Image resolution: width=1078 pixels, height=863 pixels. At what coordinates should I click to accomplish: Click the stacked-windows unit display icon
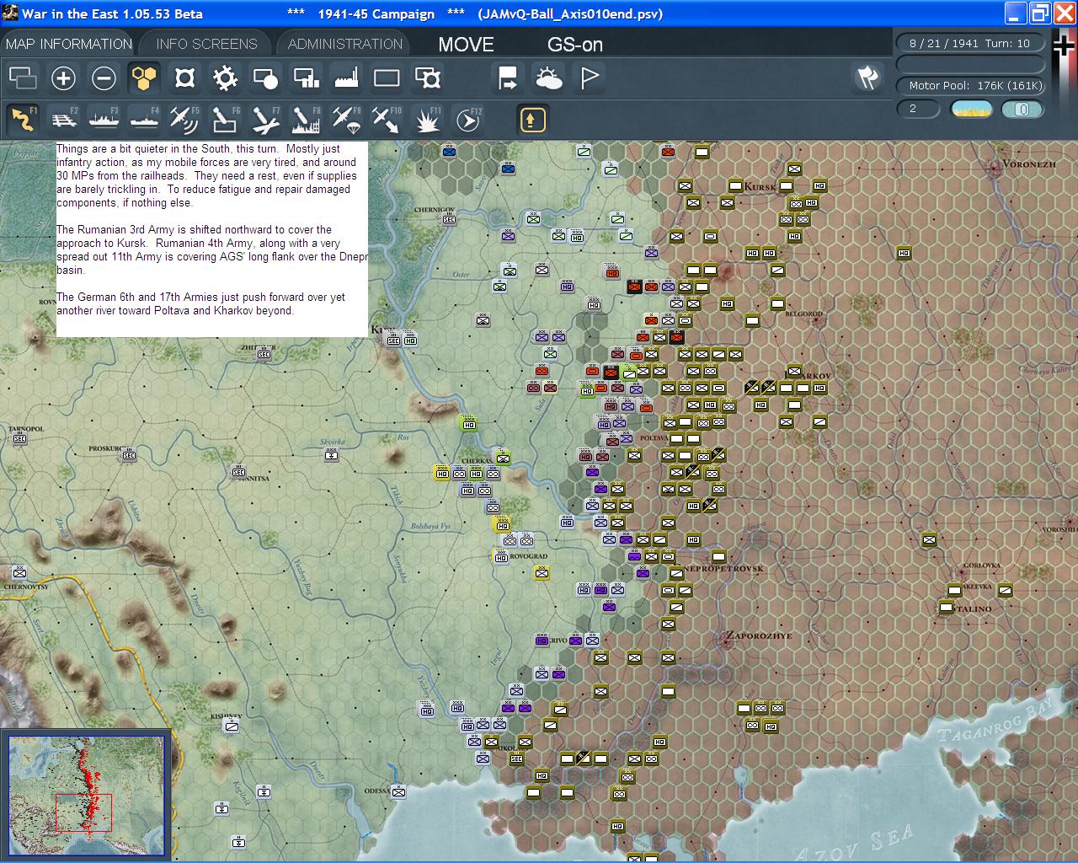coord(23,78)
